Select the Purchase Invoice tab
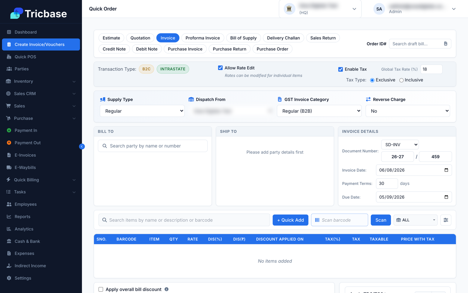Viewport: 468px width, 293px height. (185, 49)
